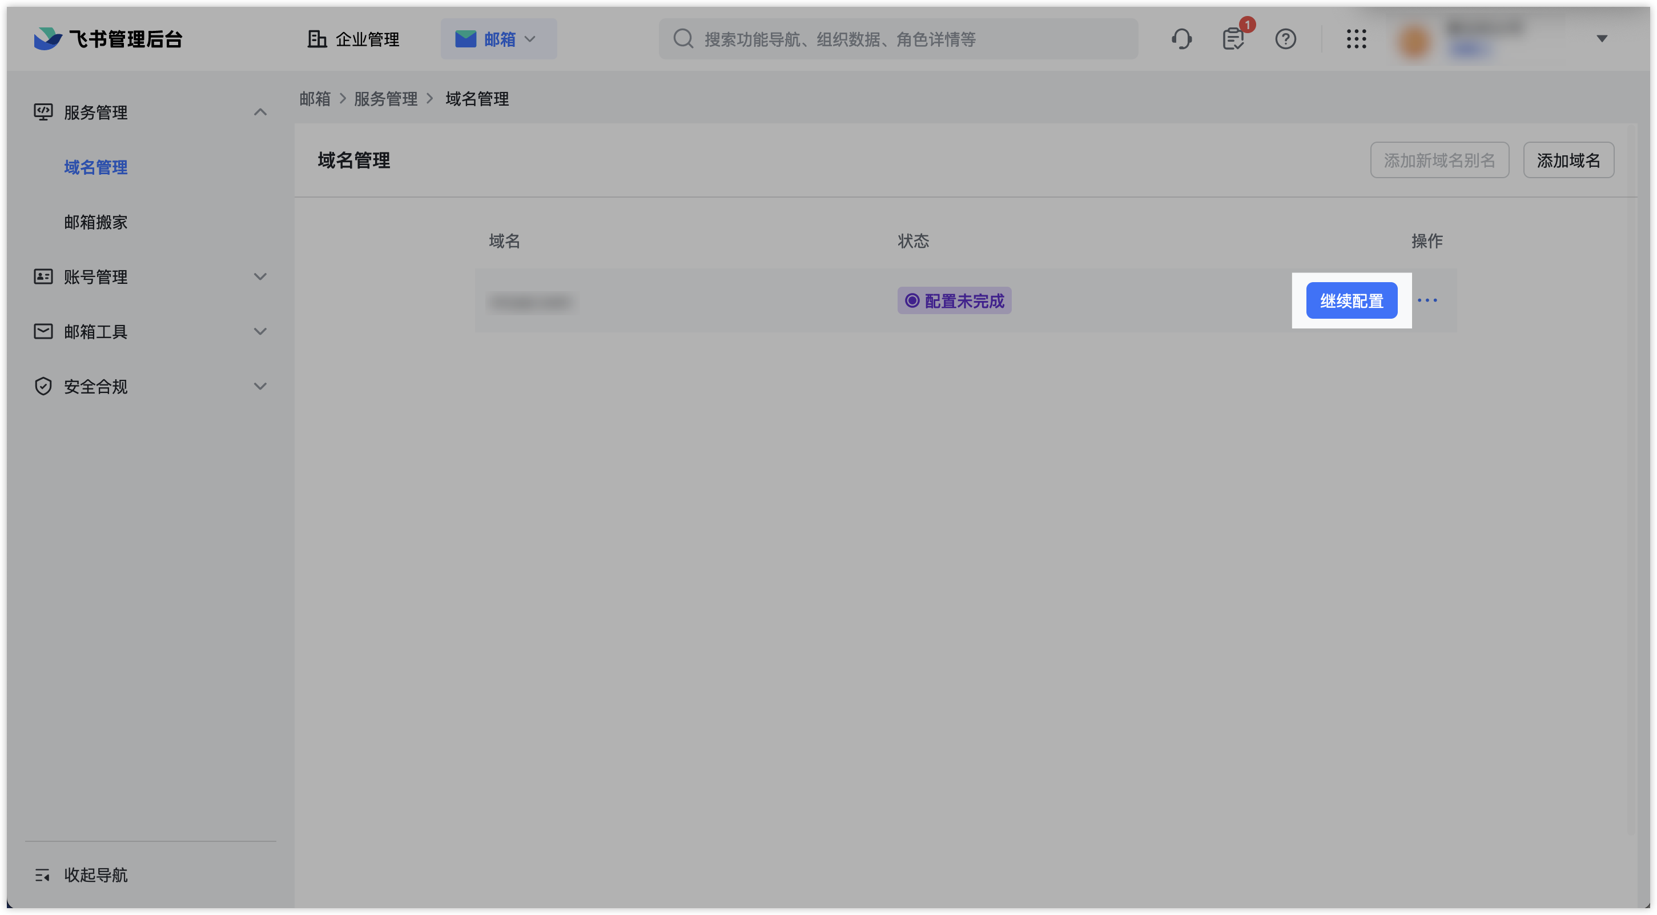
Task: Switch to 企业管理 in top navigation
Action: [354, 39]
